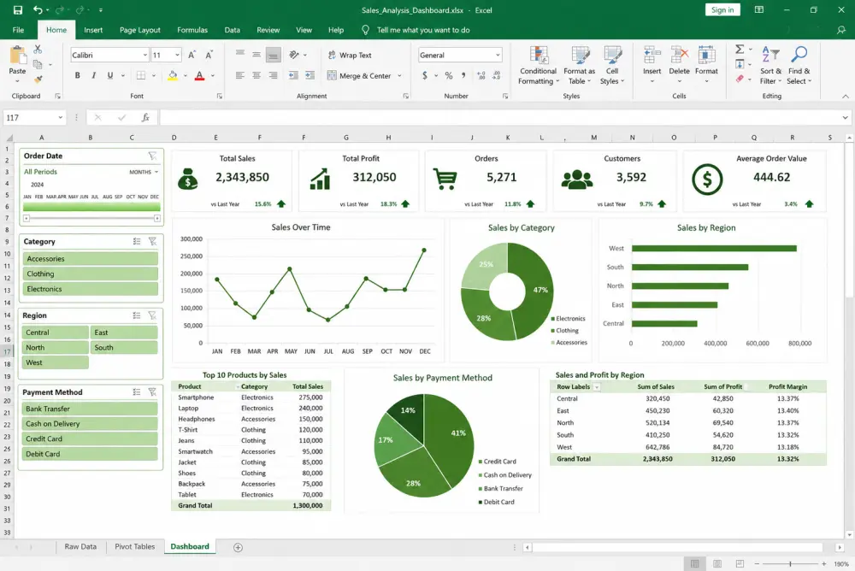Decrease the indent
The image size is (855, 571).
293,76
